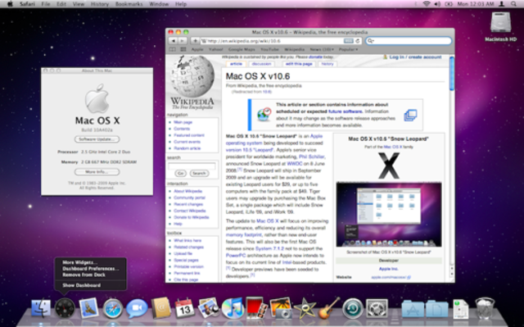Expand the News (10) bookmarks dropdown

click(322, 49)
